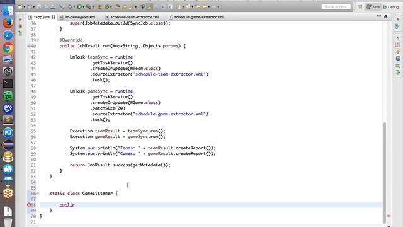This screenshot has width=403, height=227.
Task: Click the error marker on line 68
Action: [x=29, y=205]
